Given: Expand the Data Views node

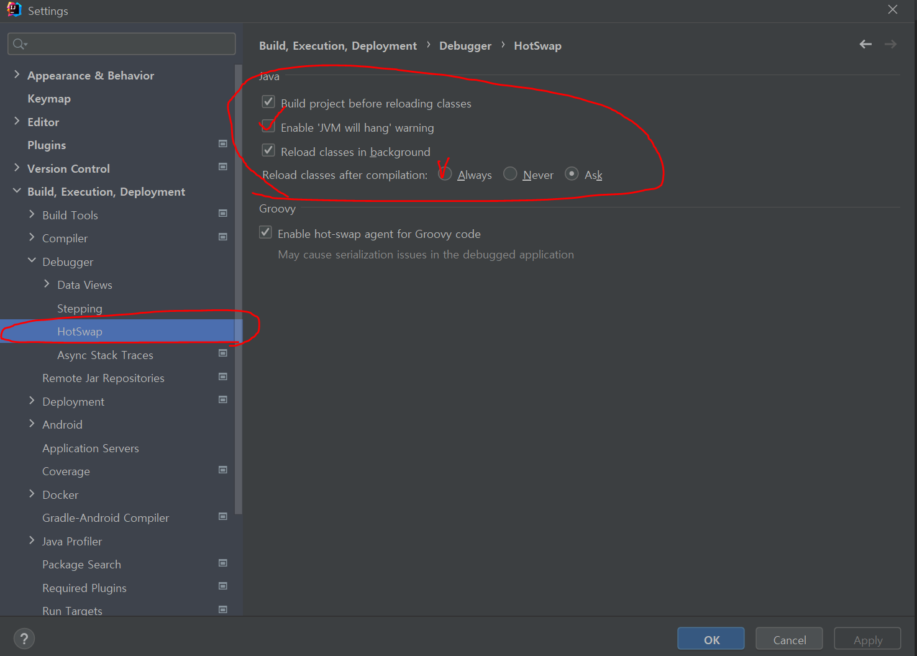Looking at the screenshot, I should point(47,283).
